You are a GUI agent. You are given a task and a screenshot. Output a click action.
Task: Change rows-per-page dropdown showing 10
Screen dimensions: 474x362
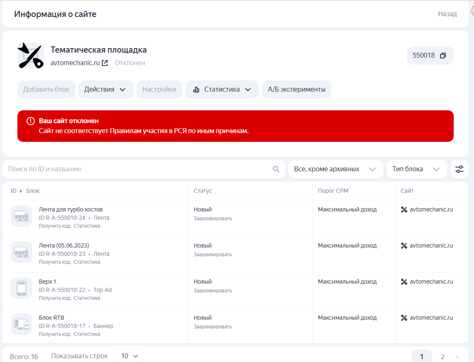pyautogui.click(x=129, y=356)
